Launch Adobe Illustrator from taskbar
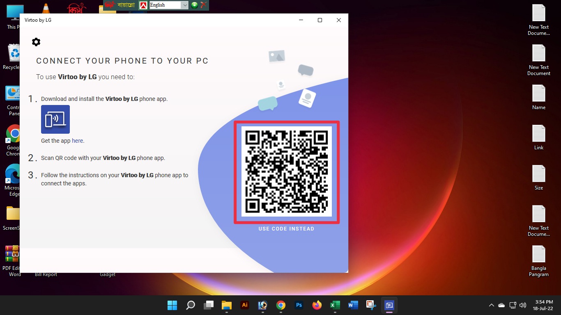 tap(245, 305)
